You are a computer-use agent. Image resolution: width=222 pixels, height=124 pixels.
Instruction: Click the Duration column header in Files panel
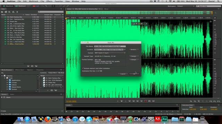[34, 14]
